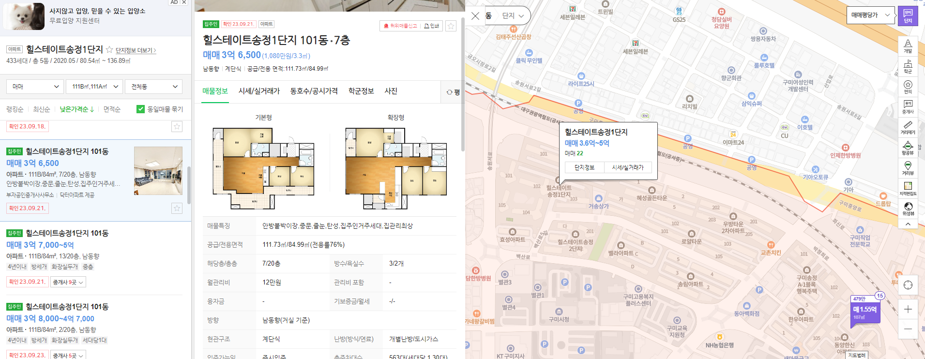Viewport: 925px width, 359px height.
Task: Click the 삼익슈퍼 map marker
Action: (752, 100)
